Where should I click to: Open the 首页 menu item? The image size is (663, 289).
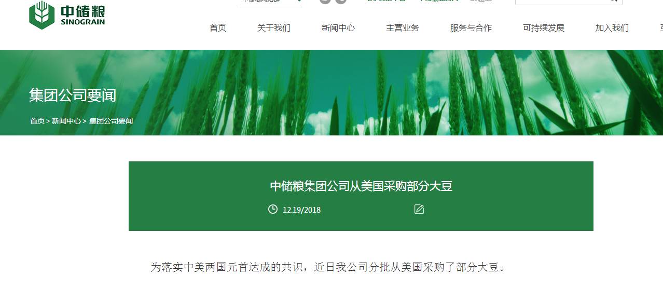point(218,28)
